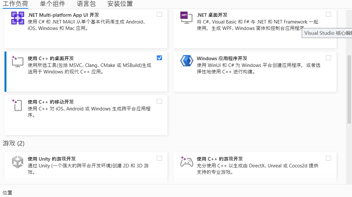Click the Windows application development icon
This screenshot has height=197, width=352.
(186, 61)
